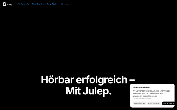The width and height of the screenshot is (177, 110).
Task: Reject all cookies with Alle ablehnen
Action: click(140, 103)
